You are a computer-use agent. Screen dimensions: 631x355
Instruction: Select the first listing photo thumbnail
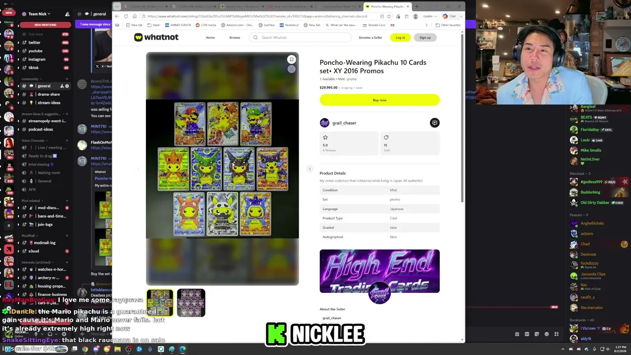160,303
